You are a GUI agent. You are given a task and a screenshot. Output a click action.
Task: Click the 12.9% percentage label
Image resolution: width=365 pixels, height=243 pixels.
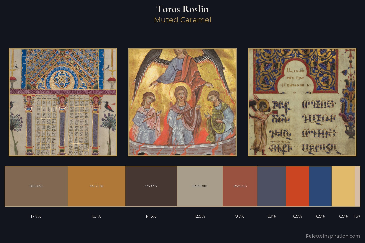(x=200, y=216)
